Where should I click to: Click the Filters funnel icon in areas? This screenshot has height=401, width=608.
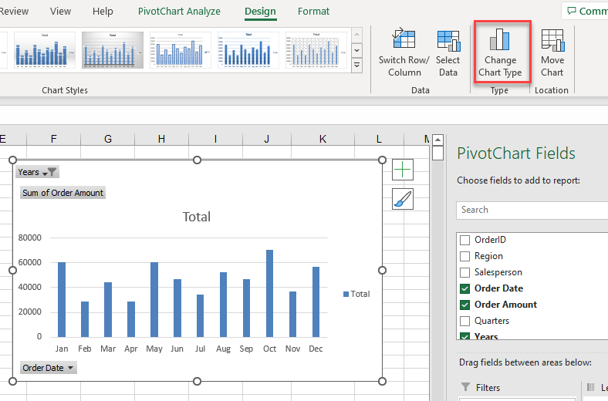click(x=465, y=387)
